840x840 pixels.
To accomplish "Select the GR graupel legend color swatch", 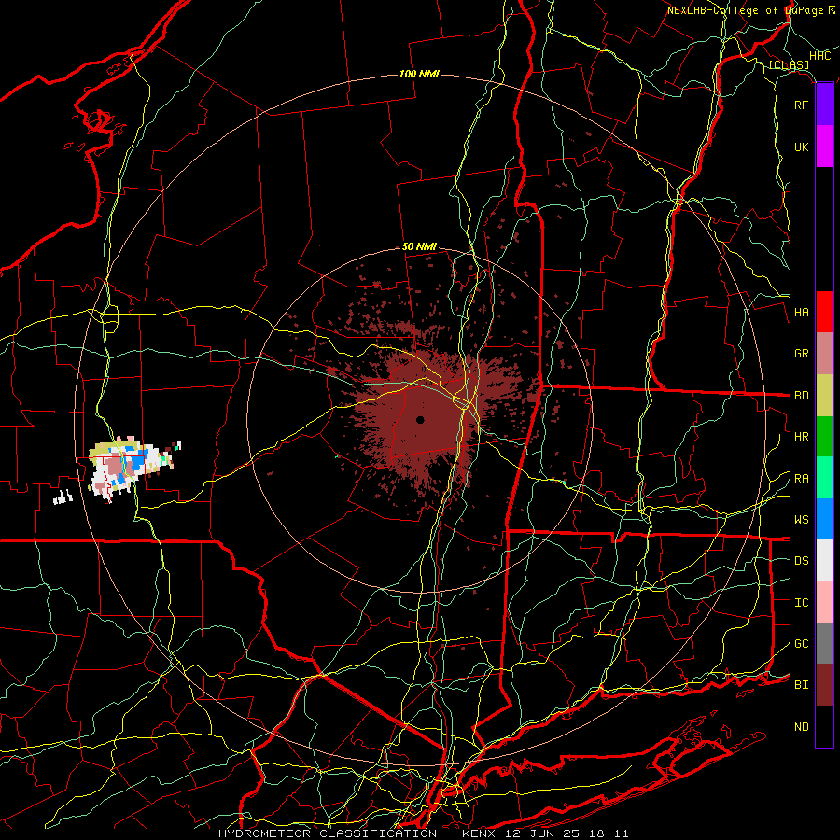I will tap(824, 354).
